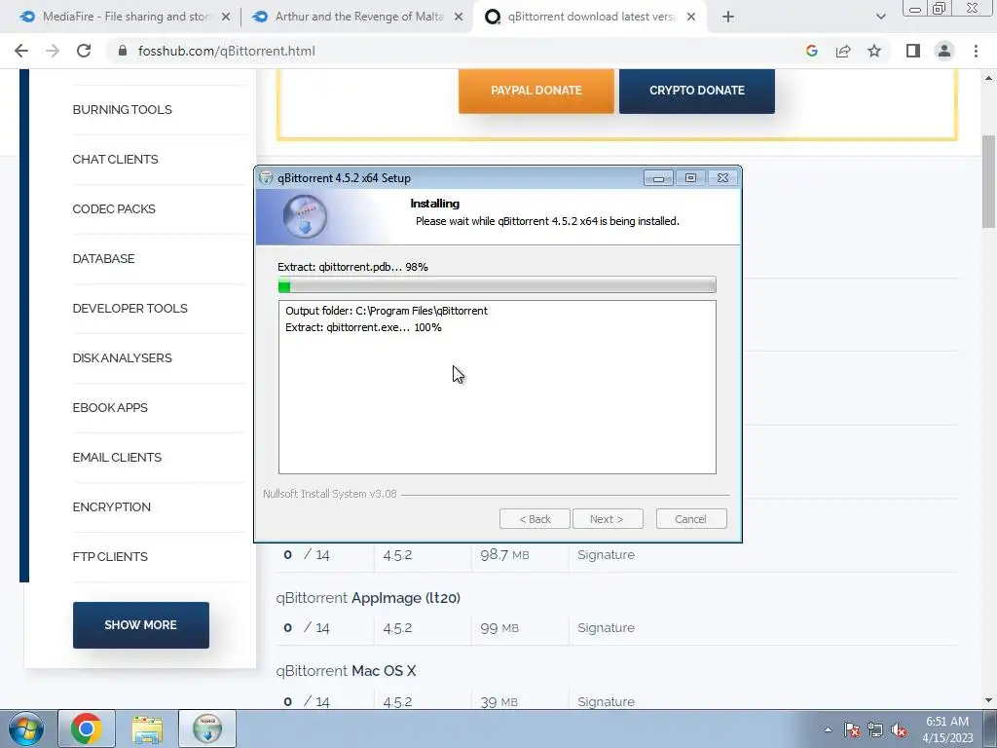Bookmark this page with the star

point(874,51)
